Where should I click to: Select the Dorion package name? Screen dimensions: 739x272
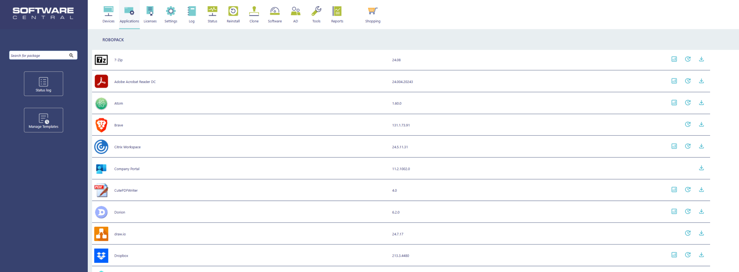pyautogui.click(x=120, y=212)
